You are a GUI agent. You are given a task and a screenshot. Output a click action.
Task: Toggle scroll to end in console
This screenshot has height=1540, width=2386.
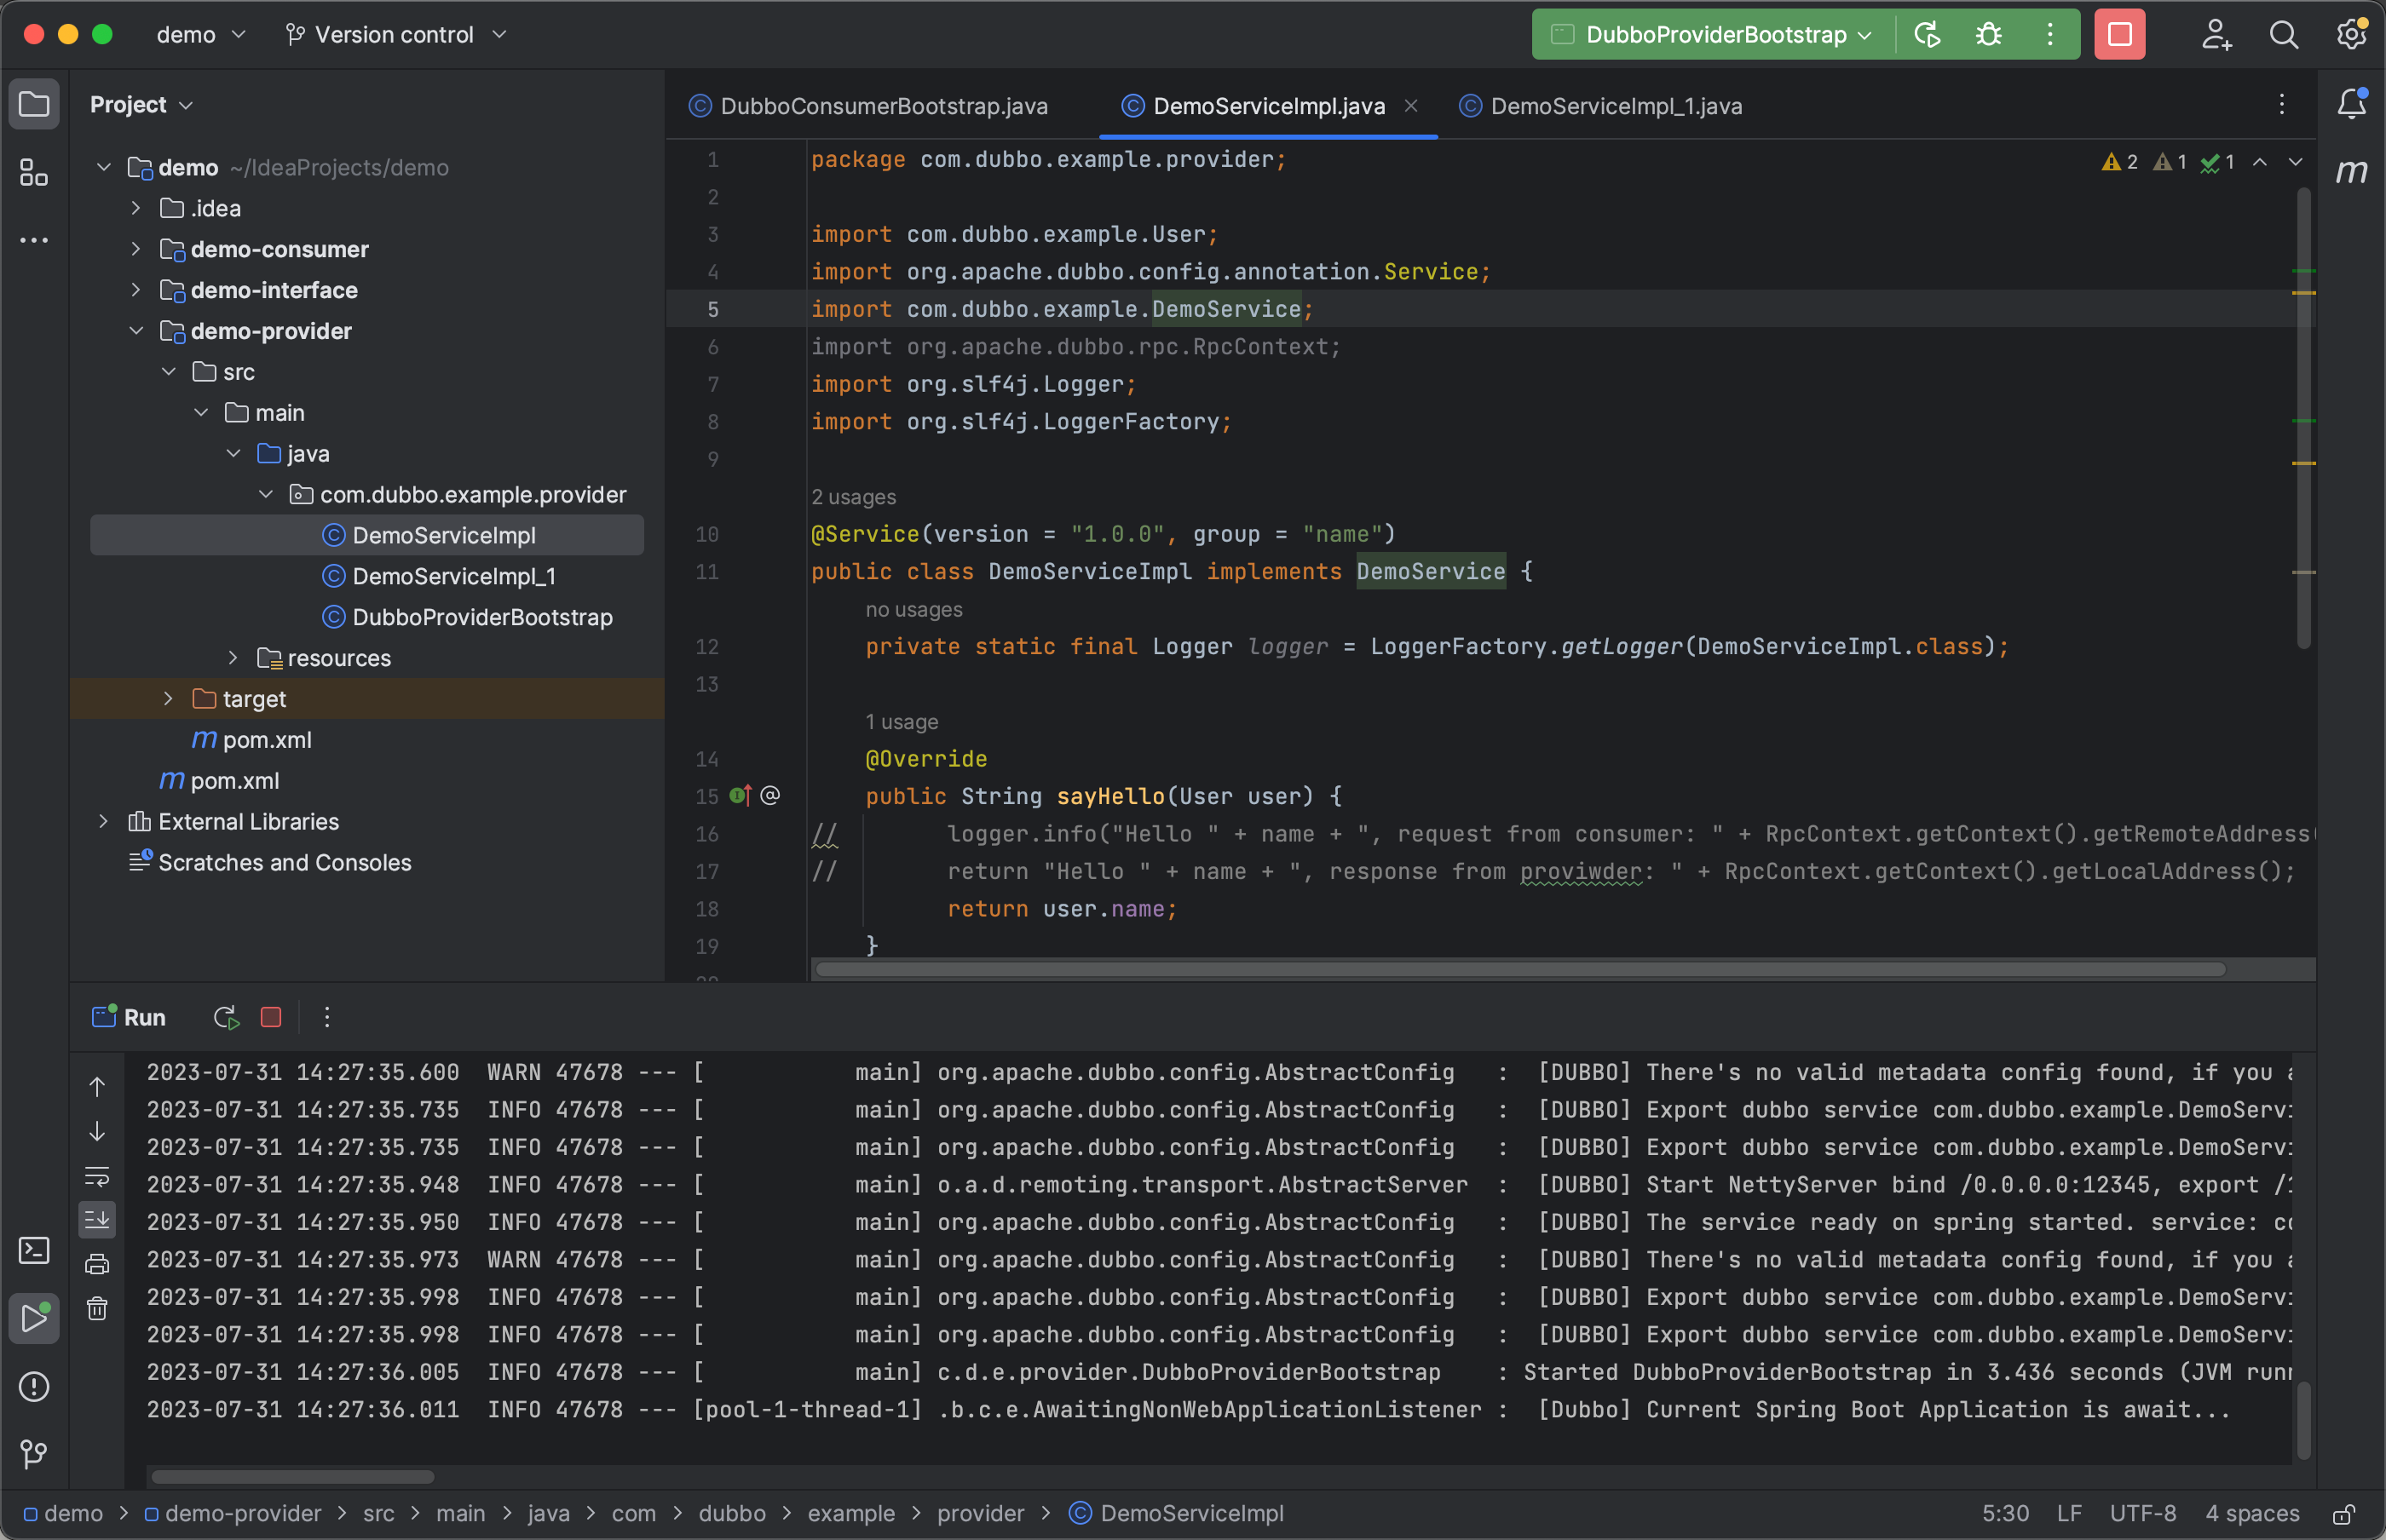[97, 1219]
